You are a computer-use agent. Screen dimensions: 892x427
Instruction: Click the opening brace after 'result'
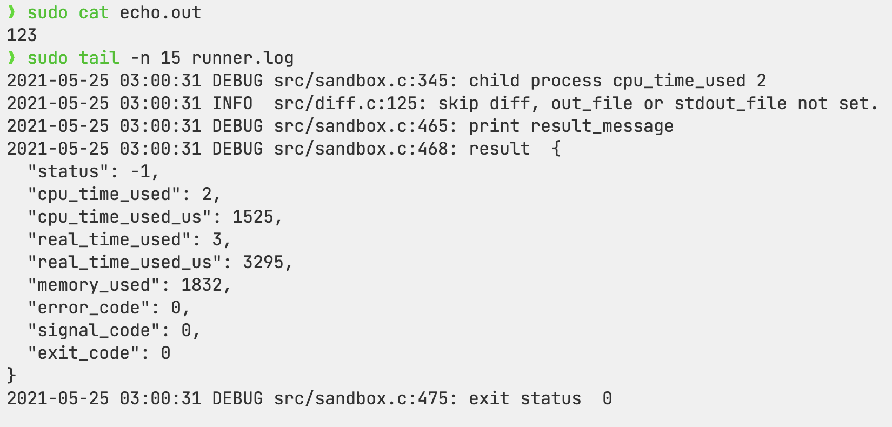556,149
